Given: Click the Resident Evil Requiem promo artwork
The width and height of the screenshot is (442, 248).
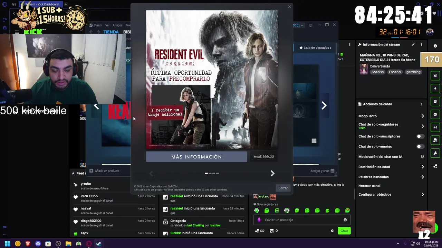Looking at the screenshot, I should (212, 80).
